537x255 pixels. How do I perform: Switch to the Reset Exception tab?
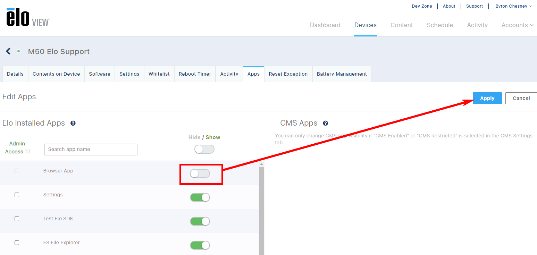coord(288,74)
